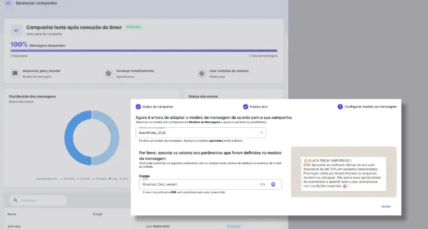Viewport: 428px width, 229px height.
Task: Click the checkmark icon for Público alvo
Action: [246, 106]
